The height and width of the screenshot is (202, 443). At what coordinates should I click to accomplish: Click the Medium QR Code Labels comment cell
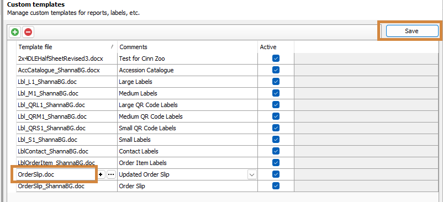[x=187, y=116]
